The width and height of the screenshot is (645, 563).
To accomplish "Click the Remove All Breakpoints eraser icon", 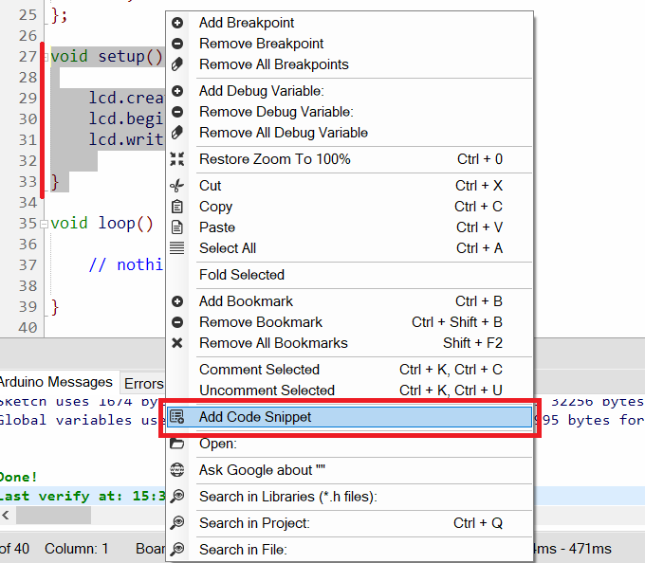I will pos(177,64).
